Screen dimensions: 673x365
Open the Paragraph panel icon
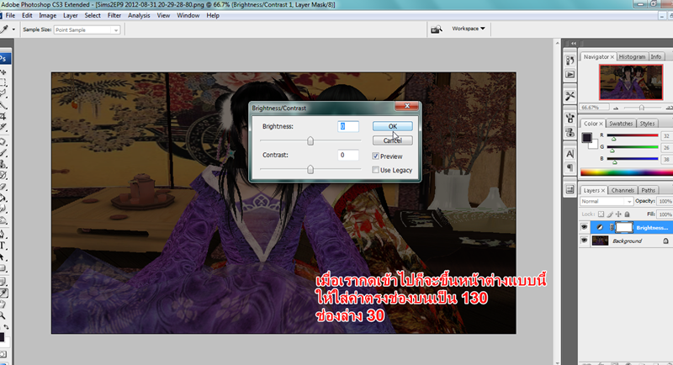coord(570,167)
